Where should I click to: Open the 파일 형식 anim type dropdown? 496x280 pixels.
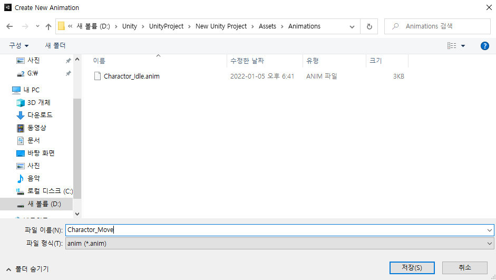tap(280, 243)
